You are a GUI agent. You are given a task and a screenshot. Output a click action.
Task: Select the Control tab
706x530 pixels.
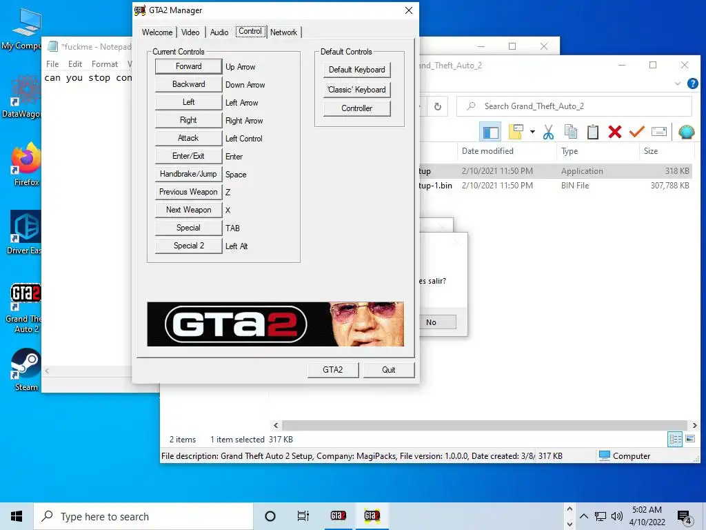point(250,32)
